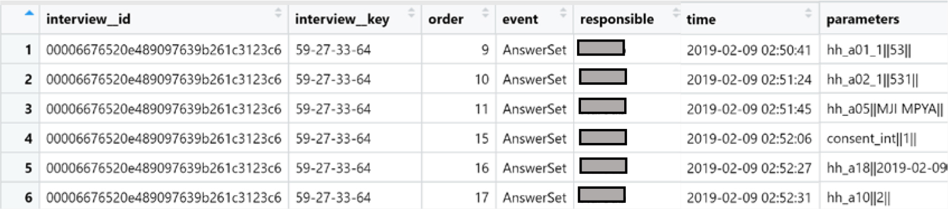Toggle row index ascending sort arrow
This screenshot has width=948, height=209.
(x=29, y=13)
